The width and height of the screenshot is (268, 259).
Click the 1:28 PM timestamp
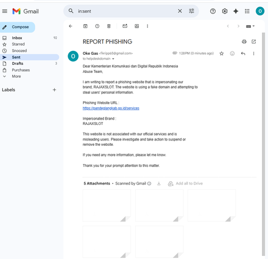pyautogui.click(x=196, y=53)
